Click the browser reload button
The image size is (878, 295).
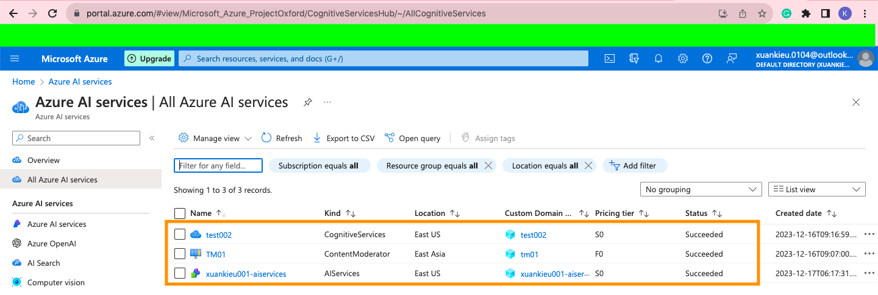click(x=53, y=13)
